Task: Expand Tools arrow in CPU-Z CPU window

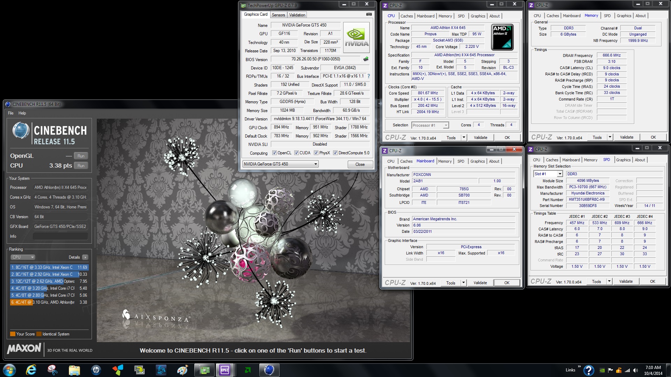Action: [464, 138]
